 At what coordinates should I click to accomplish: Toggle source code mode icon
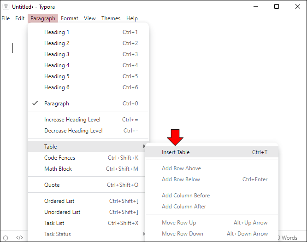[x=19, y=238]
